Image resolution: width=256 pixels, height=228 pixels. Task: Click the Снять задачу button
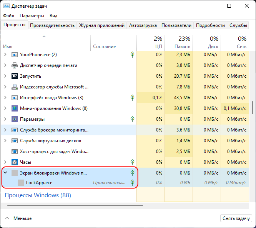pyautogui.click(x=236, y=218)
